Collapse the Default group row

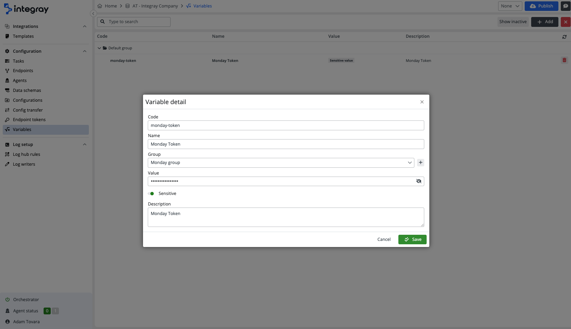[99, 48]
